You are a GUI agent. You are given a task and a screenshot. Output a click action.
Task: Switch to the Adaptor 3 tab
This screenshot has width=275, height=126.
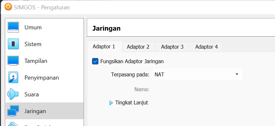coord(172,47)
